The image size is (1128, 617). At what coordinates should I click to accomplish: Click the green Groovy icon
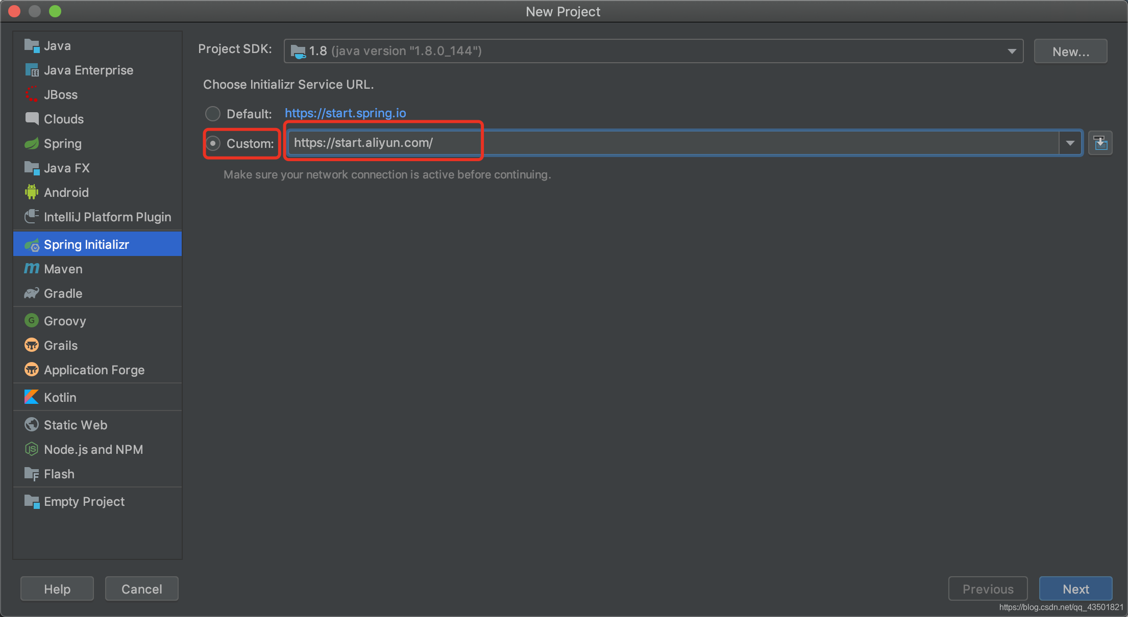(32, 321)
